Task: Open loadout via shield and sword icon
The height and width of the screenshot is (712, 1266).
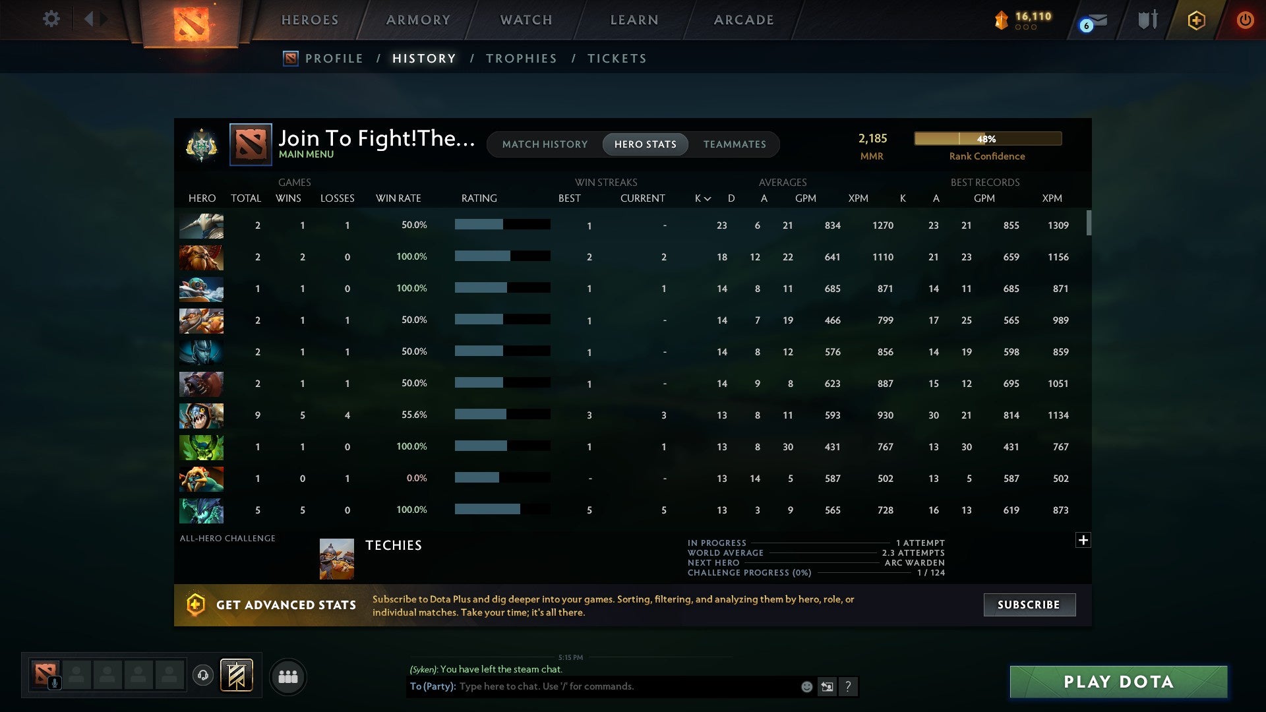Action: [x=1147, y=19]
